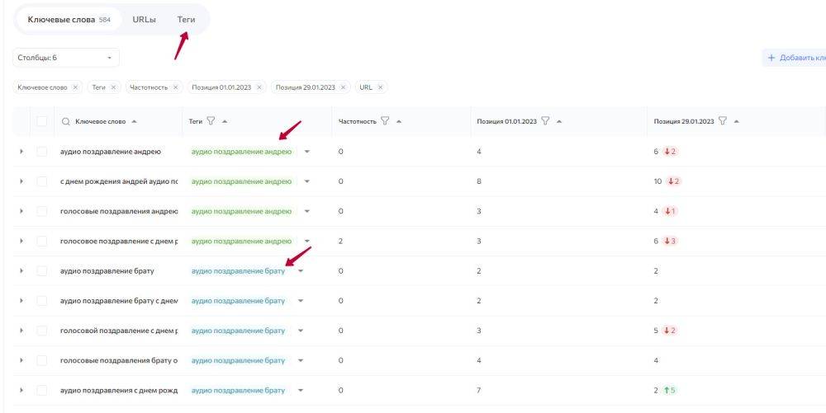Open filter icon in Позиция 01.01.2023 header
Image resolution: width=826 pixels, height=413 pixels.
click(545, 121)
